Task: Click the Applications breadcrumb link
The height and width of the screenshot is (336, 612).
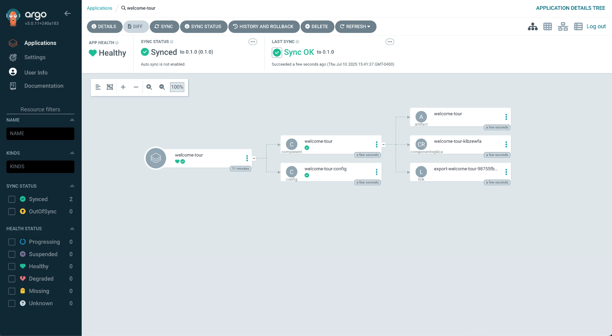Action: click(99, 8)
